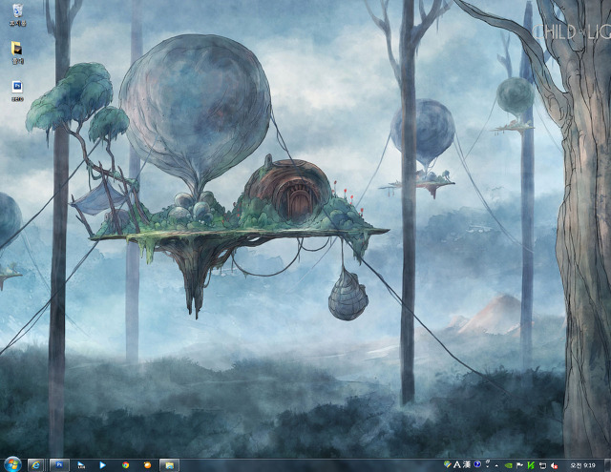Select the Recycle Bin desktop icon
The width and height of the screenshot is (611, 472).
pos(17,15)
